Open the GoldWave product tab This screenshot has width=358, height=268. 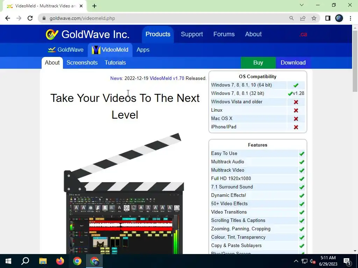coord(66,50)
